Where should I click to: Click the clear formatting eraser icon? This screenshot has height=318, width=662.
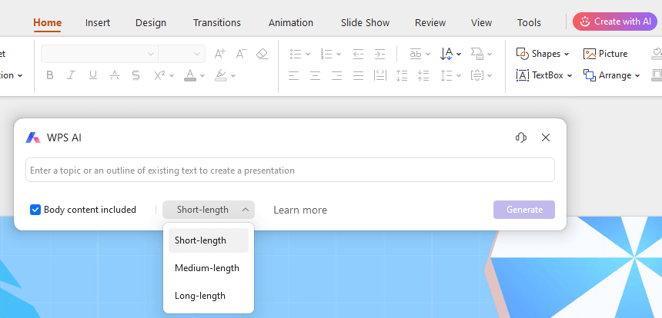[x=262, y=54]
